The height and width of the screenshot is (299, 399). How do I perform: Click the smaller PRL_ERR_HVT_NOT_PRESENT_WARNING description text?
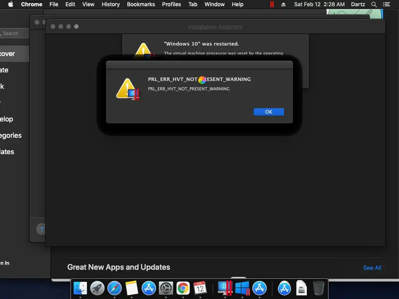click(x=189, y=89)
